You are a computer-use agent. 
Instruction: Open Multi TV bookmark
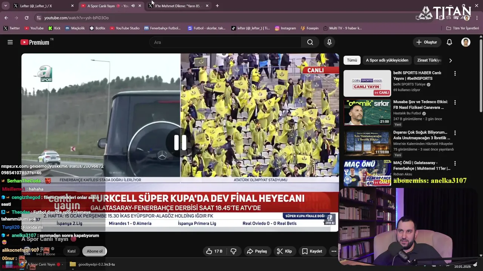pos(342,28)
